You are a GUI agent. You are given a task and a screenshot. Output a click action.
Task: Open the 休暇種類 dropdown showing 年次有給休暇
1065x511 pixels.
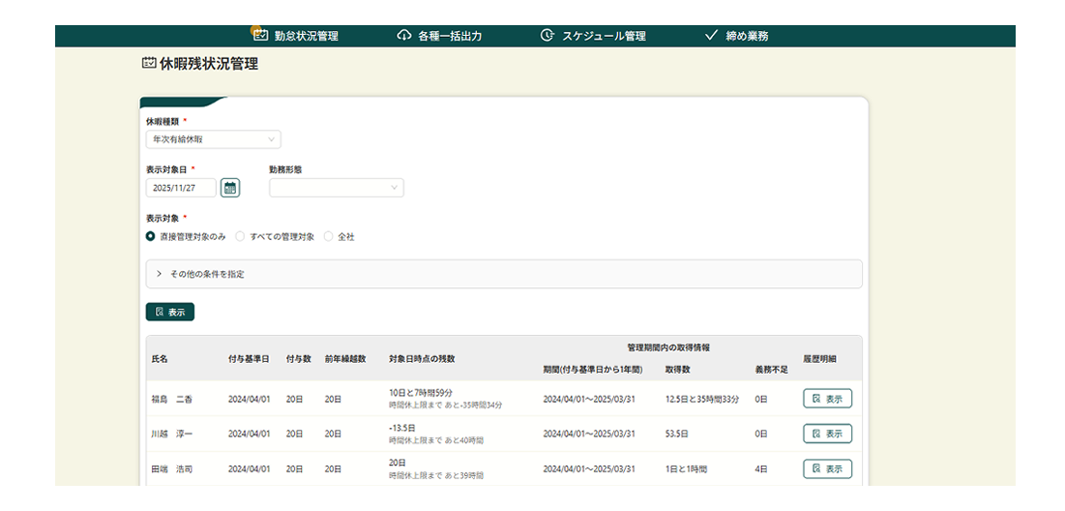click(x=213, y=139)
